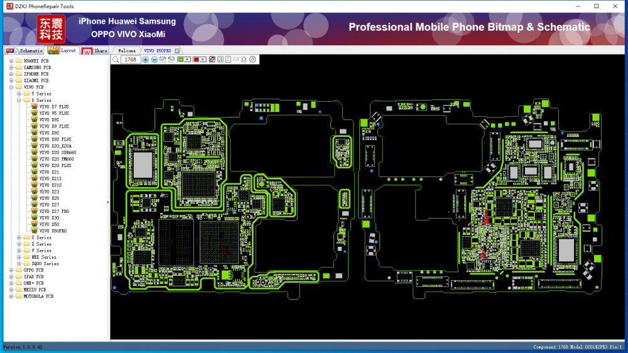Open VIVO X30 board file
This screenshot has height=353, width=628.
pyautogui.click(x=49, y=218)
